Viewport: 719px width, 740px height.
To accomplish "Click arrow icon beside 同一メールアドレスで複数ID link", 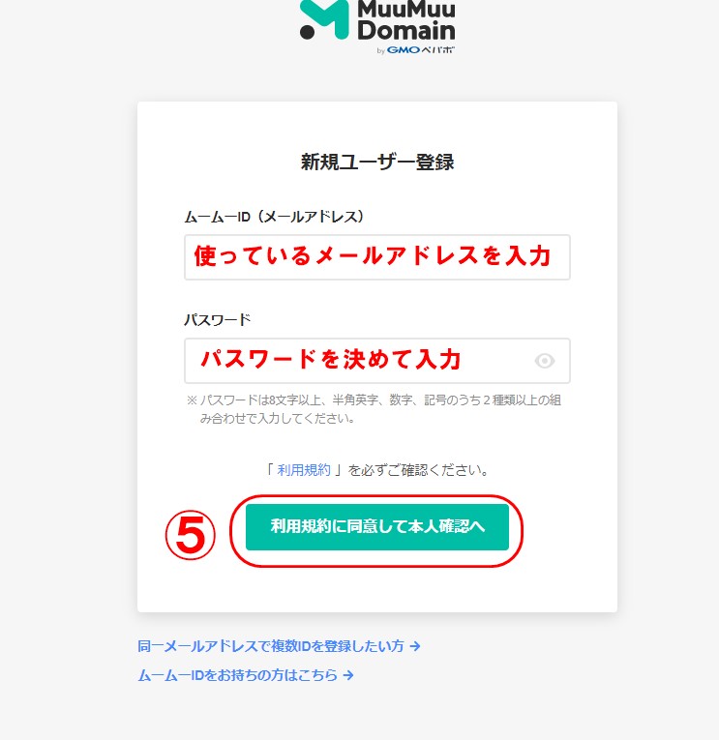I will (415, 646).
